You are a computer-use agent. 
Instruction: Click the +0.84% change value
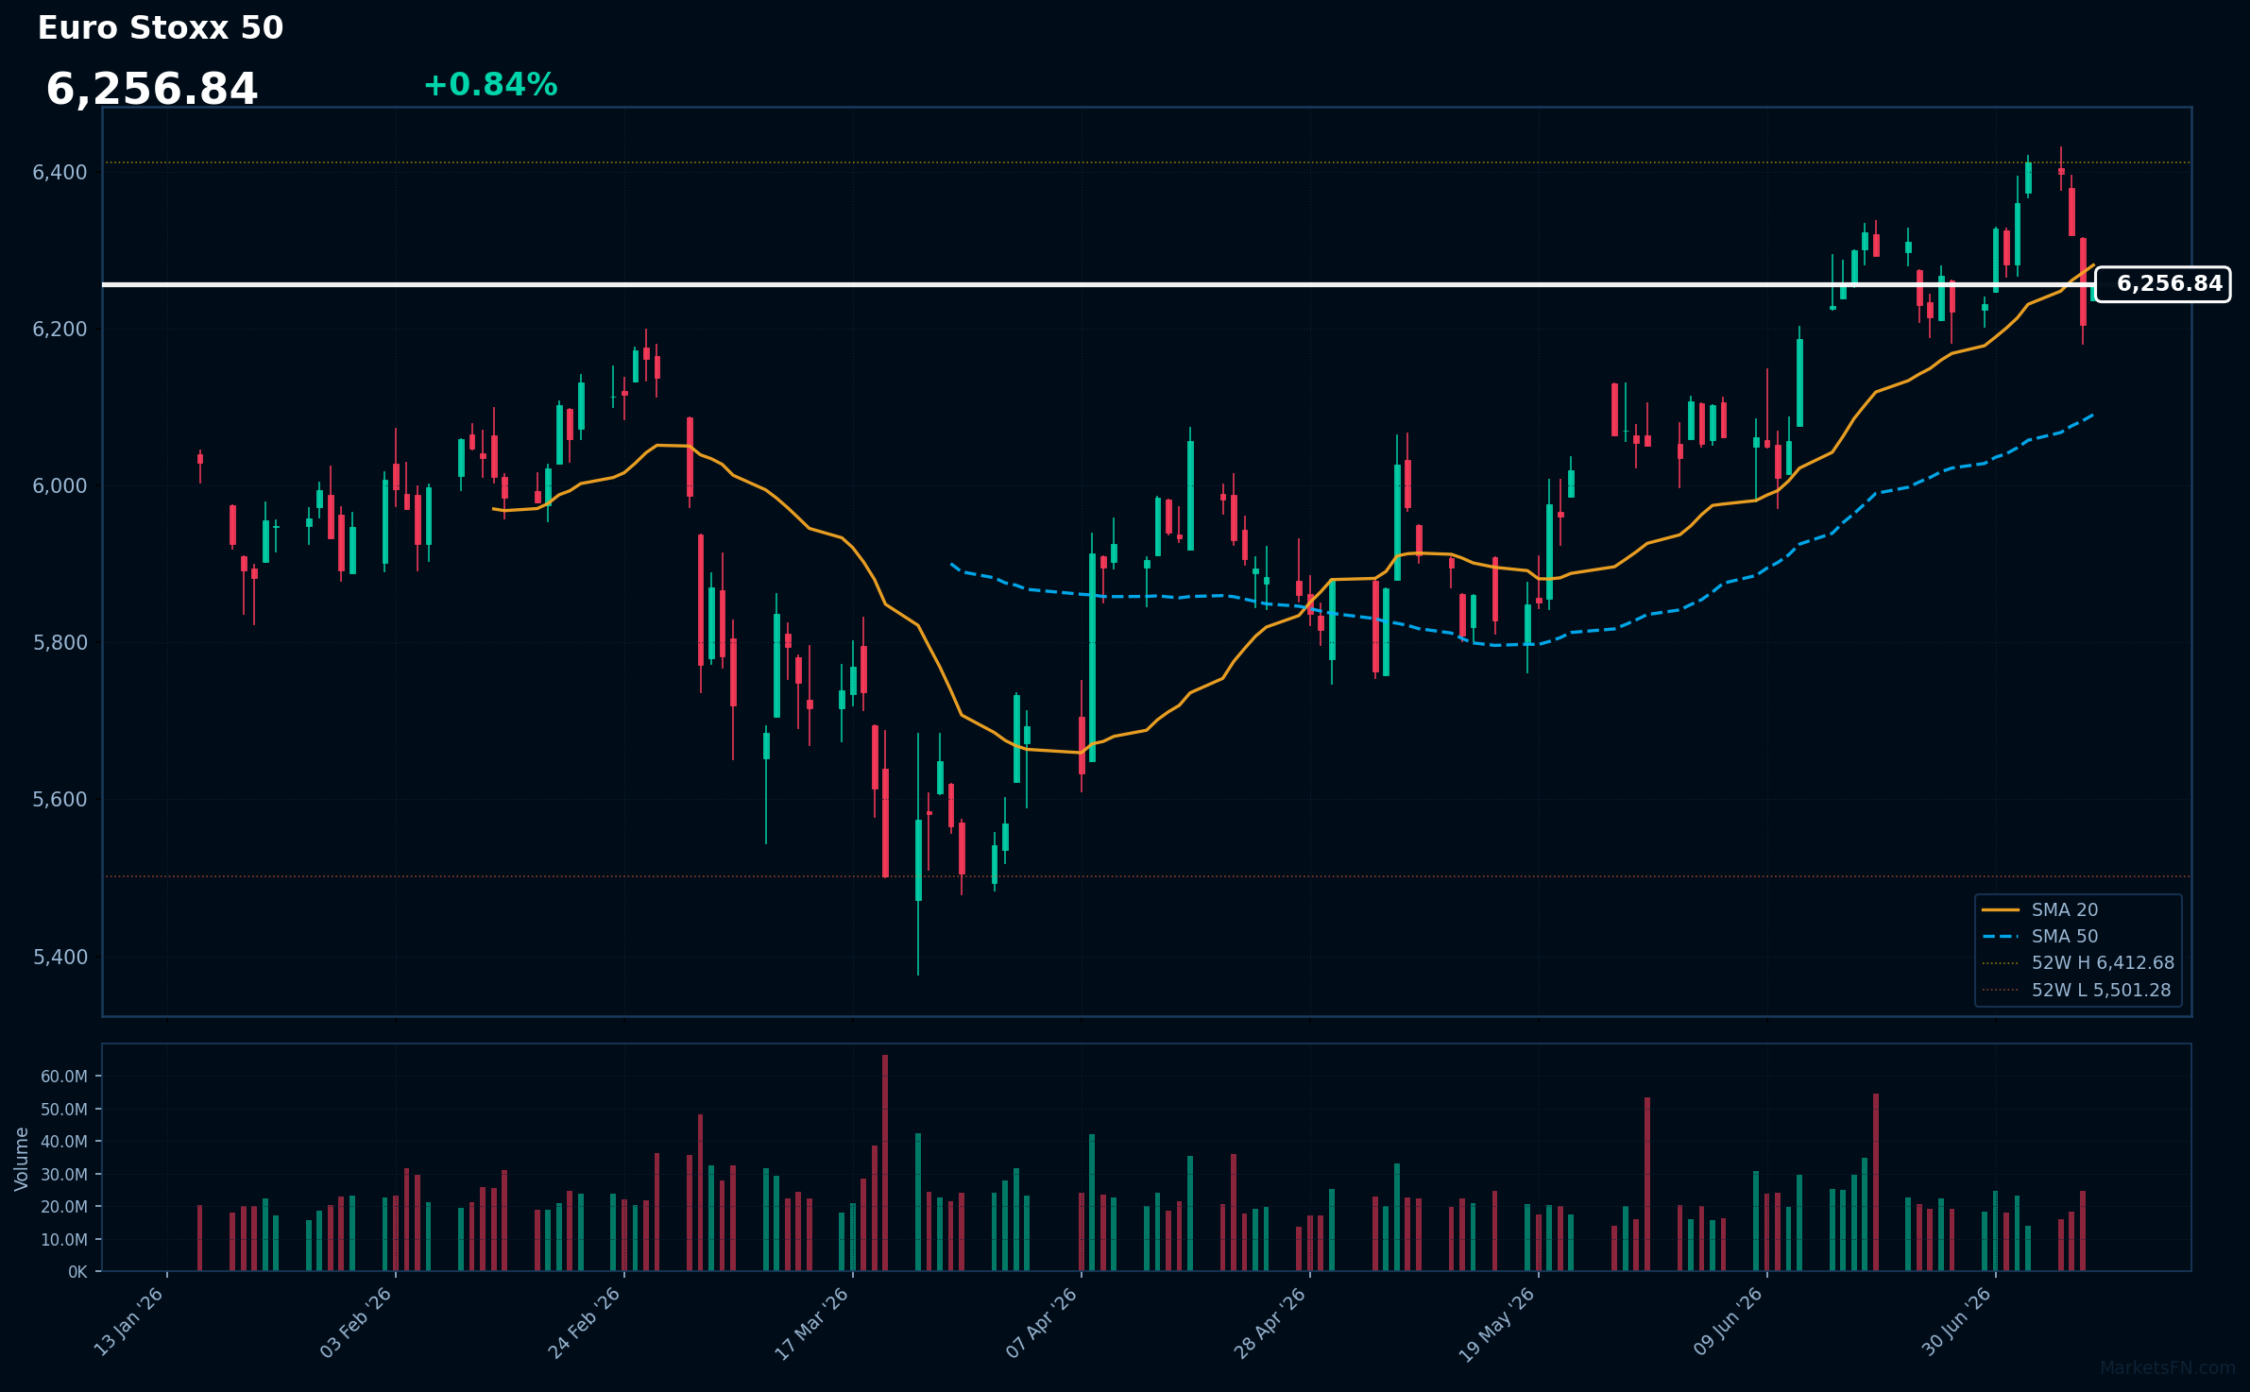pos(490,85)
